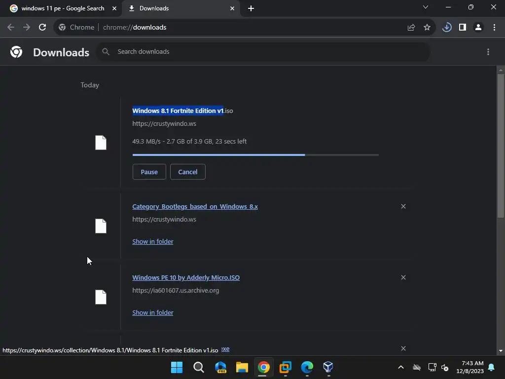Open VMware Workstation icon in the taskbar
The width and height of the screenshot is (505, 379).
tap(286, 367)
